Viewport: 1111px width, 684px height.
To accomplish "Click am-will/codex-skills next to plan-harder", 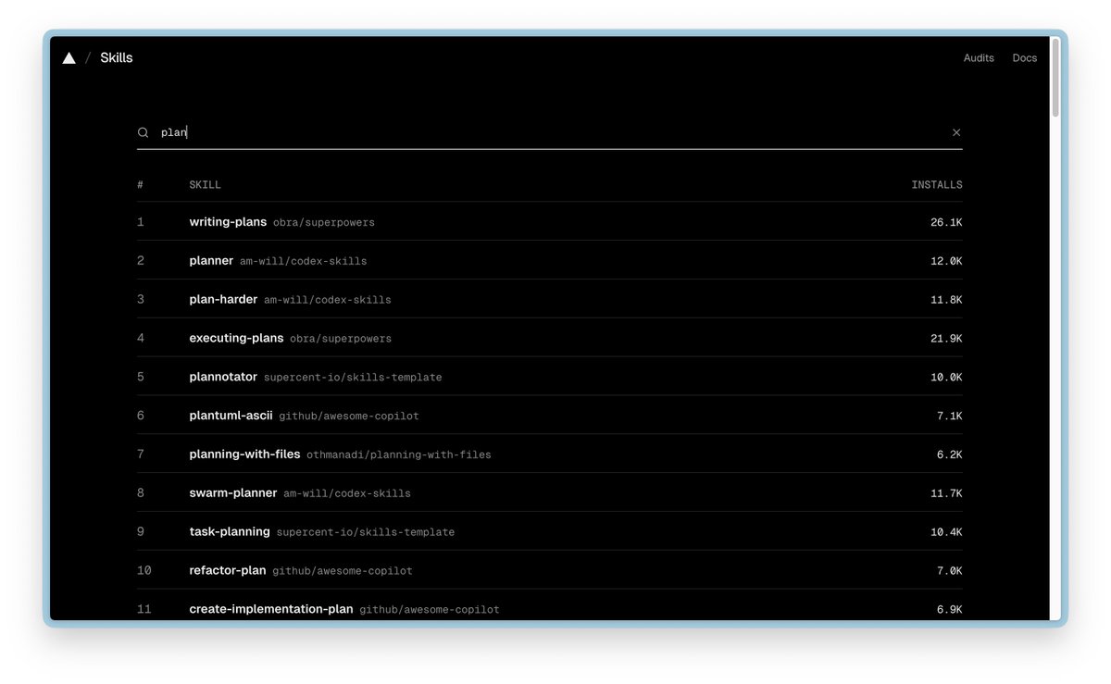I will 328,301.
